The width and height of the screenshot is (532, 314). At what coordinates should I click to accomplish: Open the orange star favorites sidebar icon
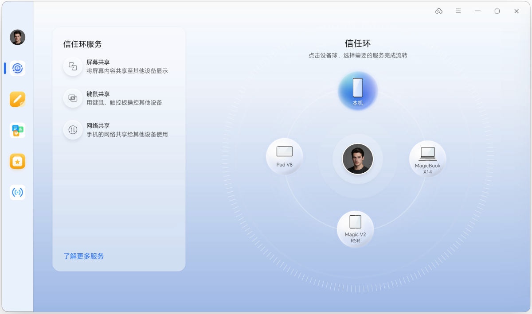[18, 161]
